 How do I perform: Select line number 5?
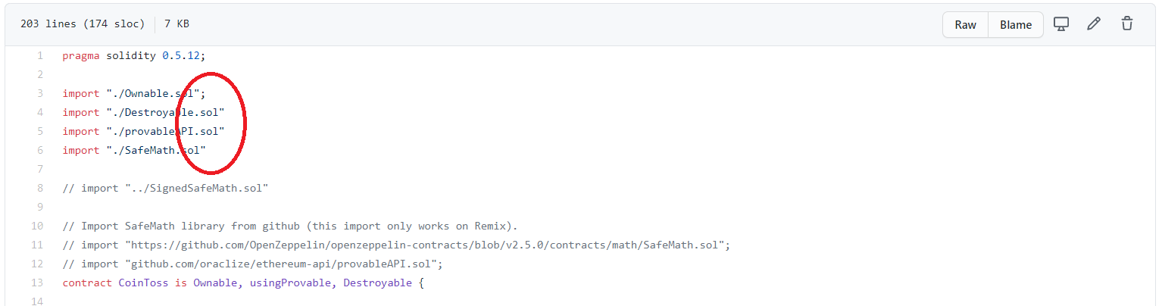click(40, 131)
